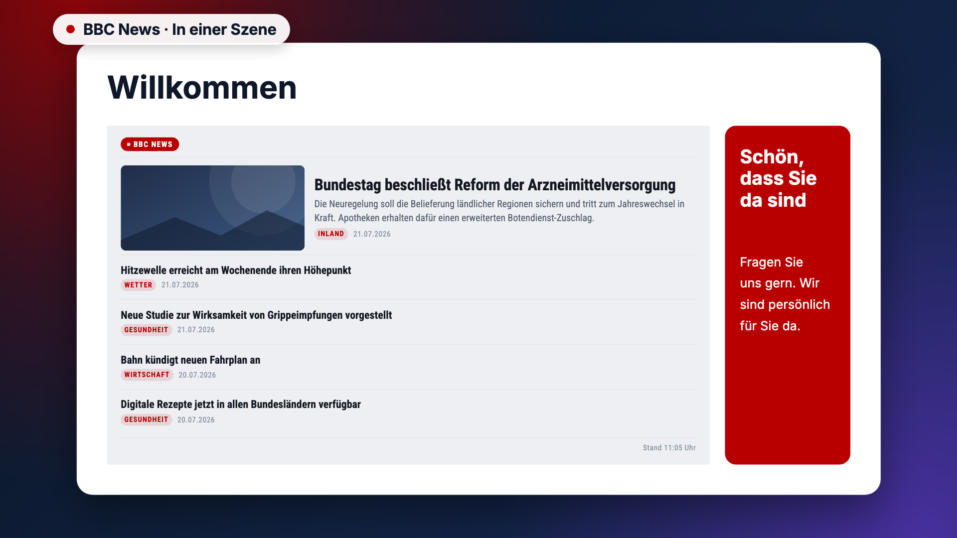Image resolution: width=957 pixels, height=538 pixels.
Task: Click the lead story summary text
Action: (499, 211)
